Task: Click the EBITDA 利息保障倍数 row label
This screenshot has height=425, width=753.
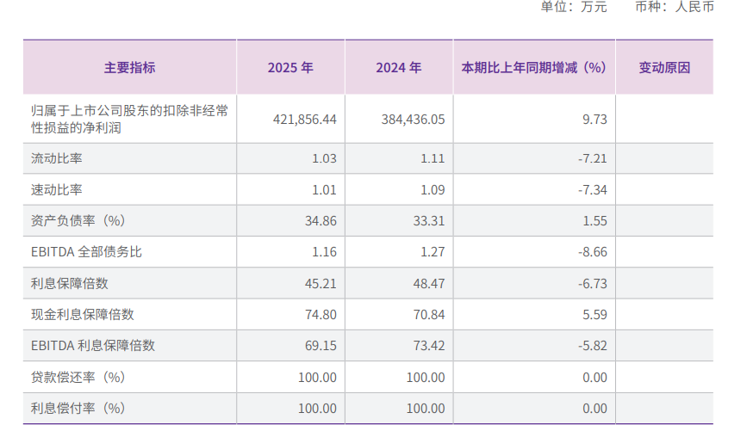Action: pos(93,346)
